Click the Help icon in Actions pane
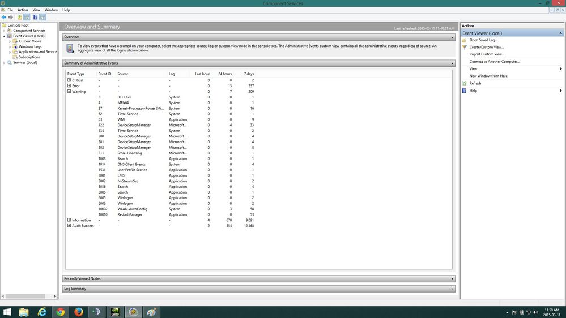566x318 pixels. pyautogui.click(x=464, y=91)
